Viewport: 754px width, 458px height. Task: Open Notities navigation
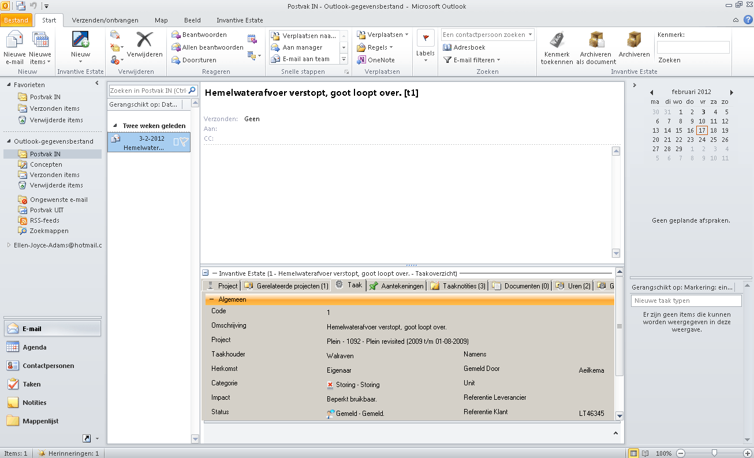coord(53,403)
